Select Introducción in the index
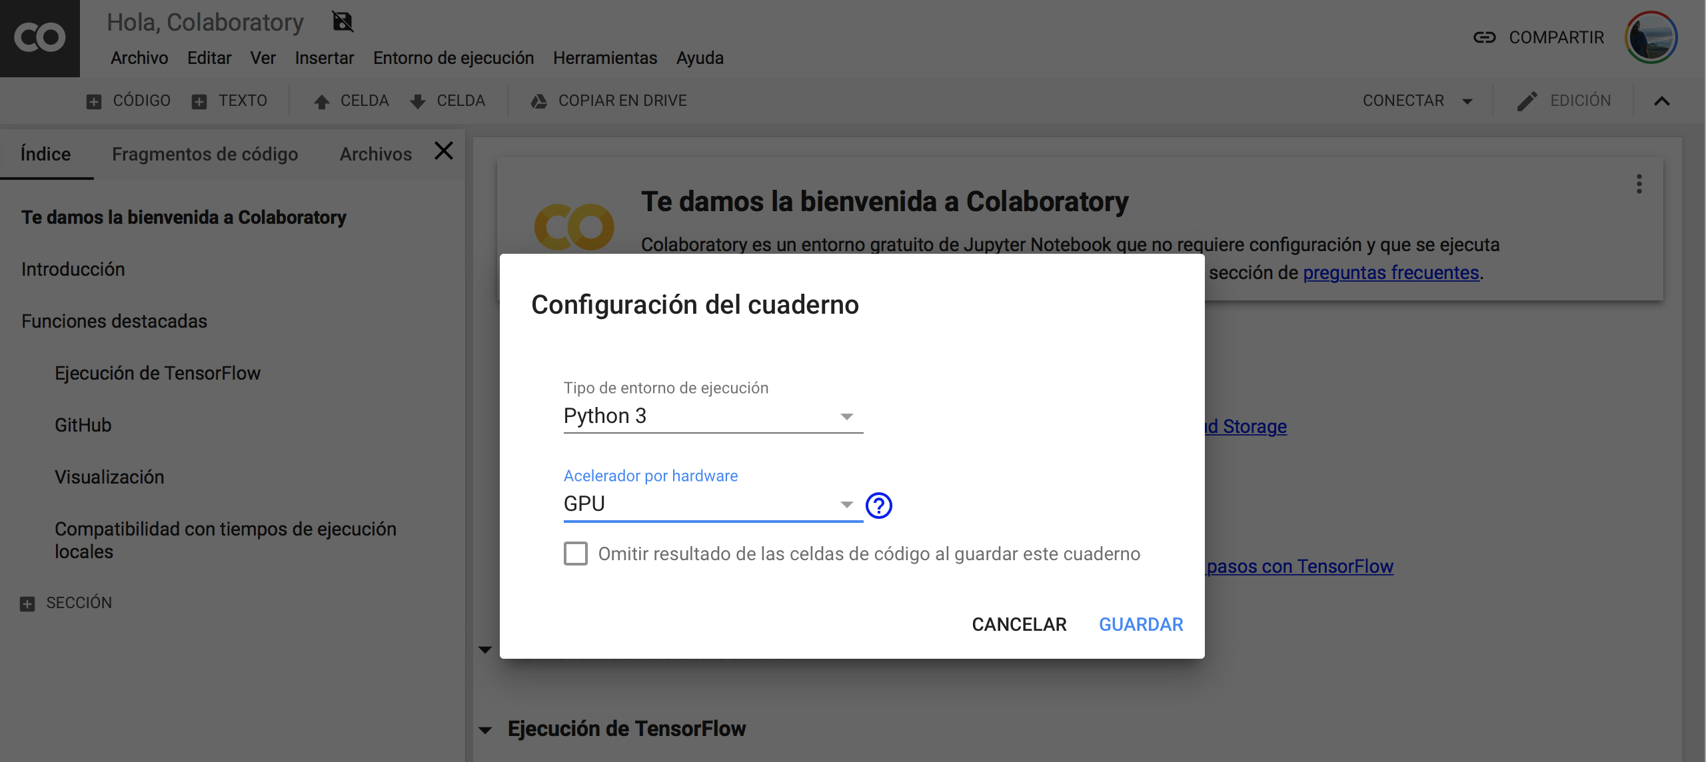 click(x=73, y=269)
